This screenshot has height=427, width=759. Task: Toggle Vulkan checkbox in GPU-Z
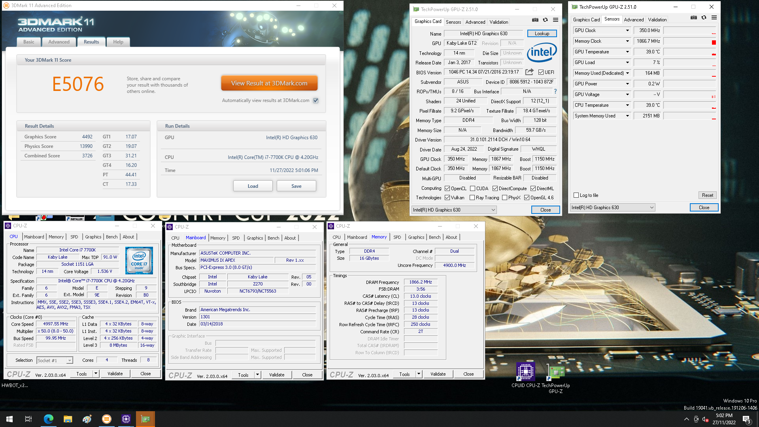447,198
